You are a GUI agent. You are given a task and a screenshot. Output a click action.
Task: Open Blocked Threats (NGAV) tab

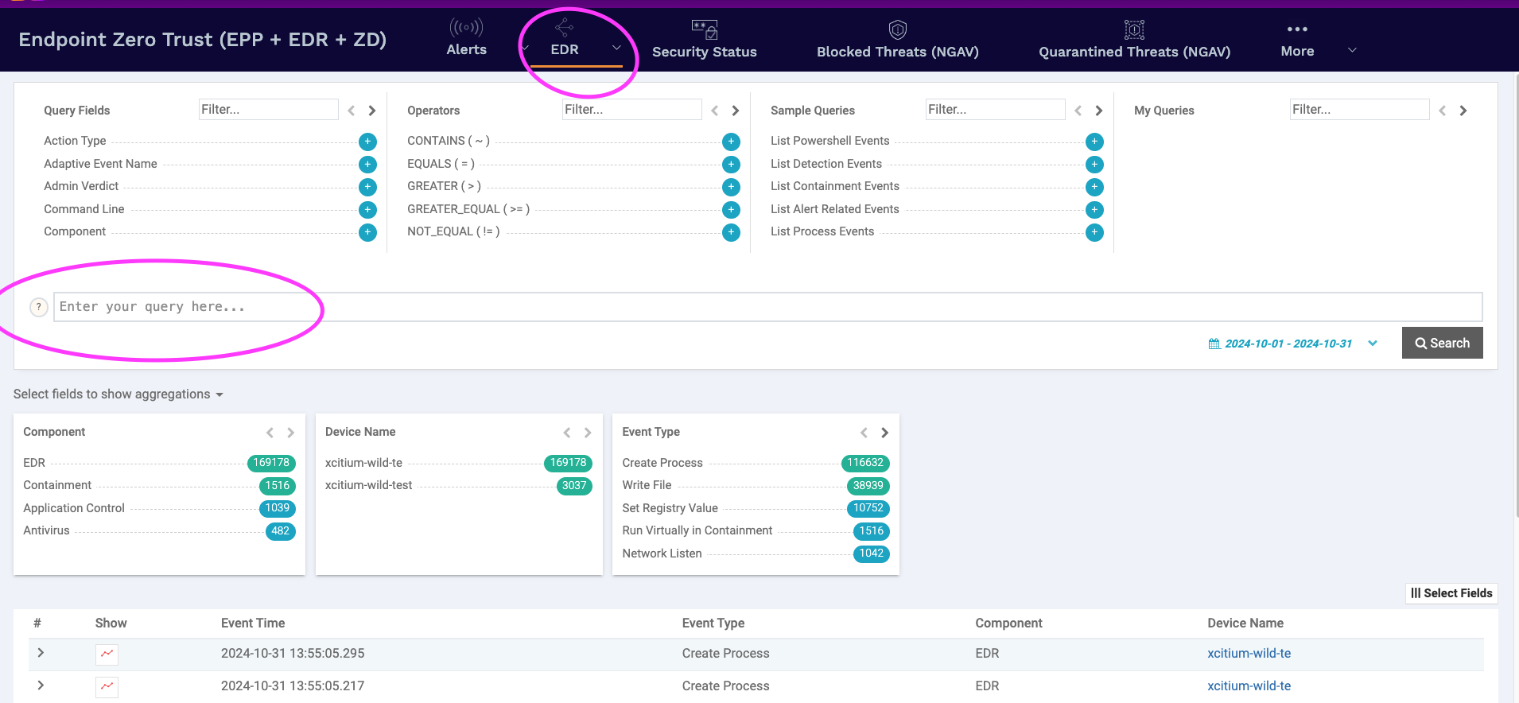(x=897, y=40)
